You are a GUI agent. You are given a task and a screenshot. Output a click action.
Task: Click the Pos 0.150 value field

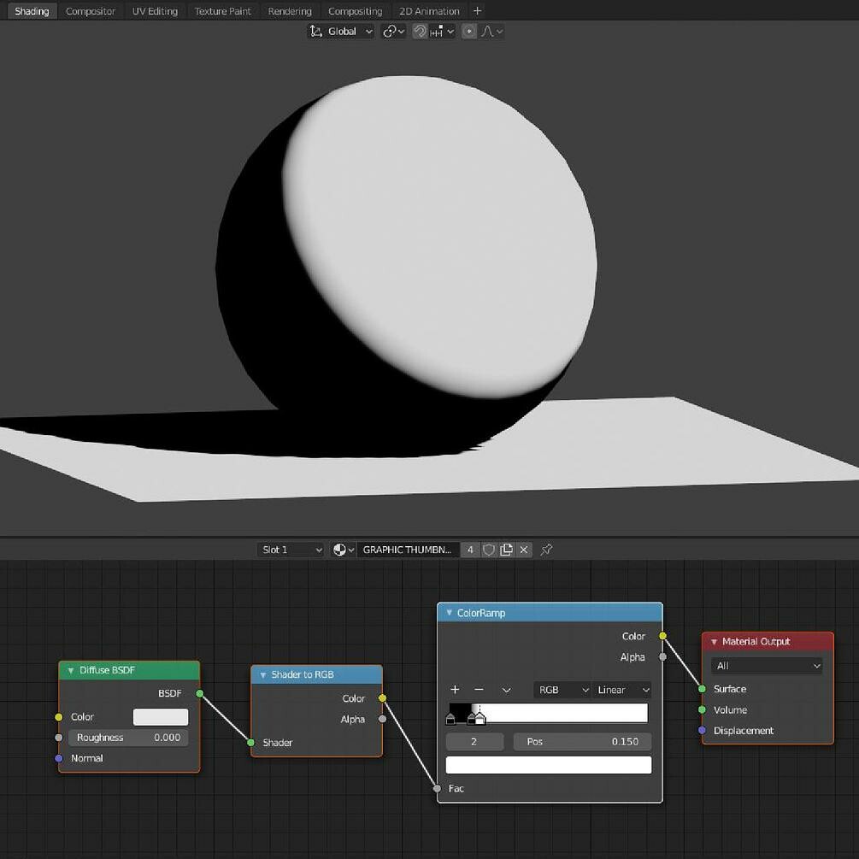coord(582,741)
